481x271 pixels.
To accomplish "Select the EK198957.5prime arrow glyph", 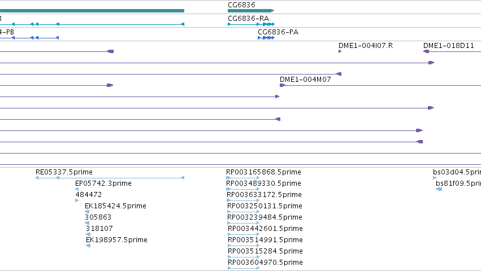I will pyautogui.click(x=88, y=246).
